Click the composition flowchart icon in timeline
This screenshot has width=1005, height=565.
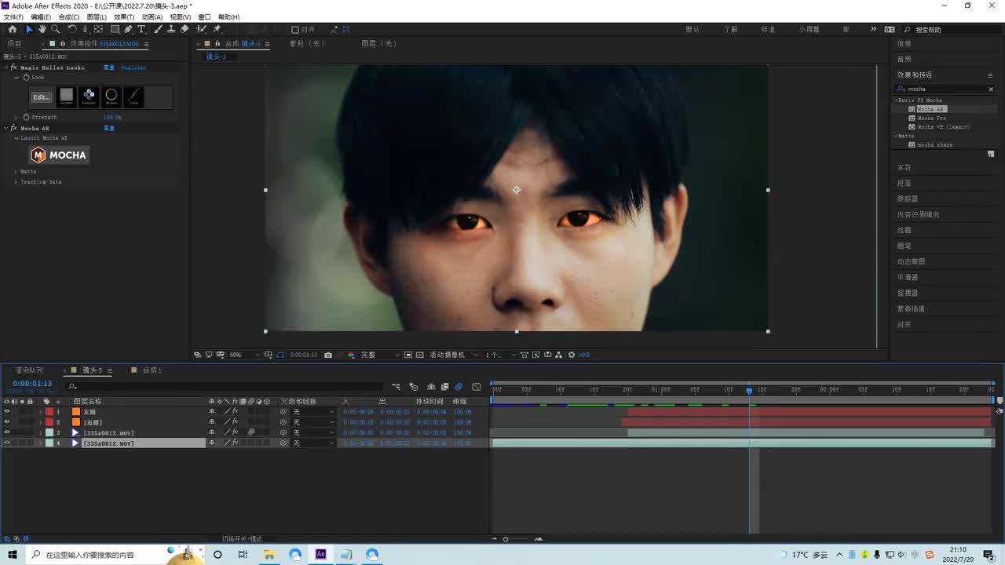click(x=396, y=386)
